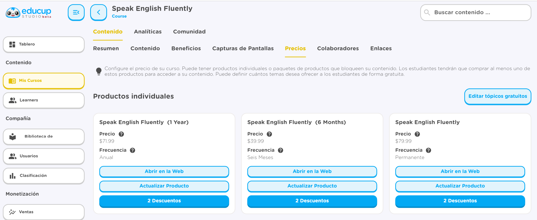The image size is (537, 220).
Task: Go back using the left chevron button
Action: 98,12
